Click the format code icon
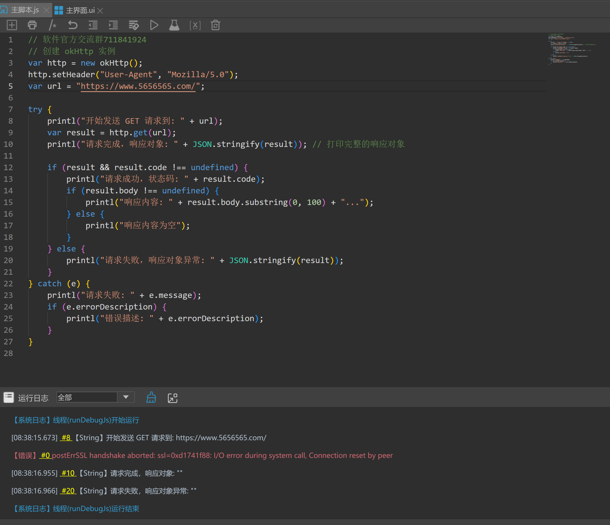610x525 pixels. (x=134, y=25)
